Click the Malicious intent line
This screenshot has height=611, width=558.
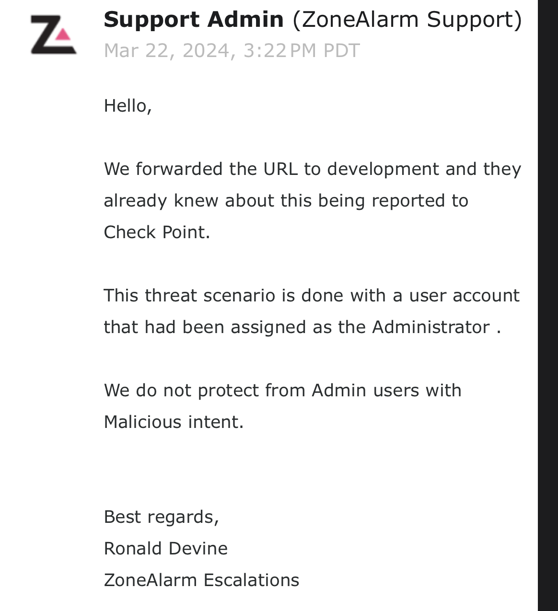click(x=174, y=422)
